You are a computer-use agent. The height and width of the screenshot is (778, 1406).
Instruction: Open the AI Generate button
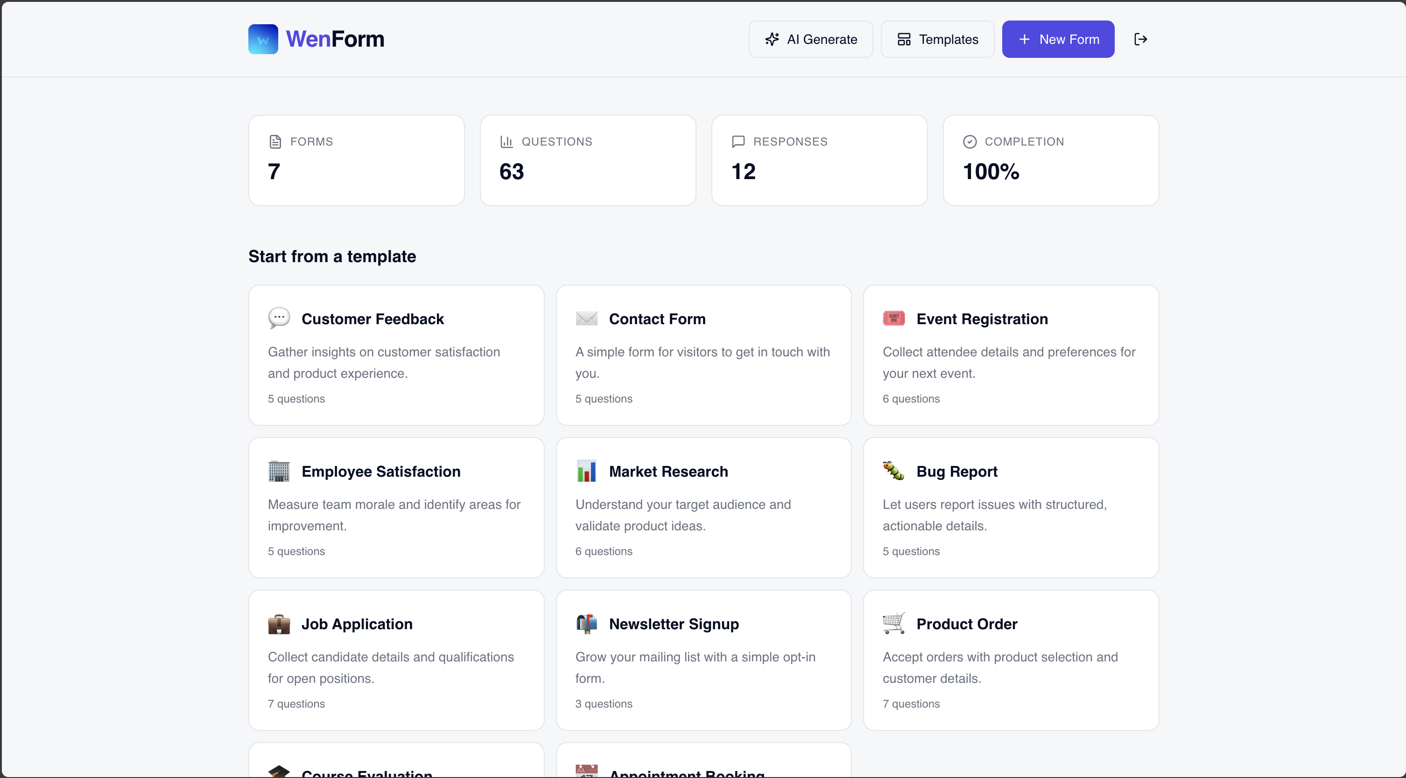point(810,39)
